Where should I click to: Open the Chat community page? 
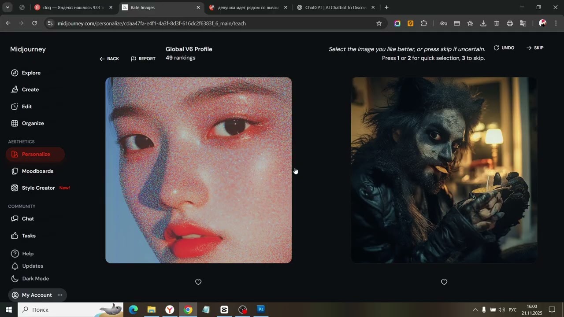coord(22,219)
